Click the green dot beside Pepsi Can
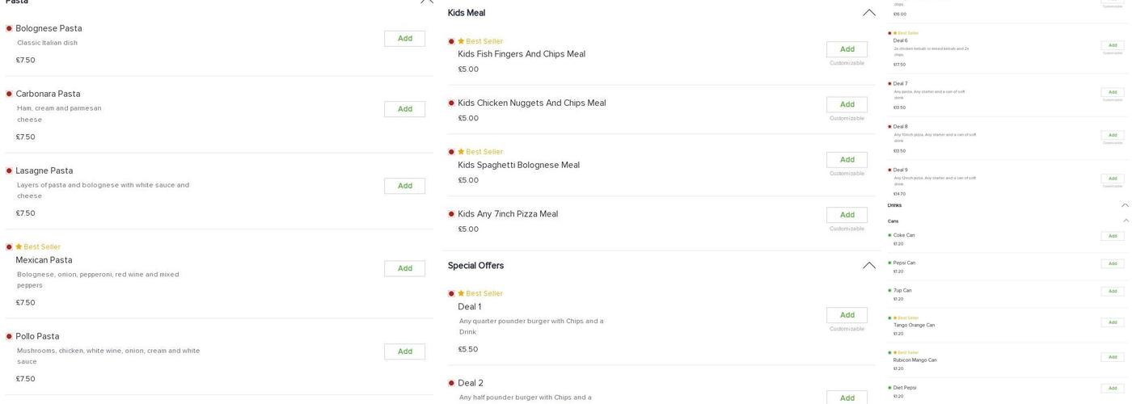This screenshot has height=404, width=1132. point(889,263)
